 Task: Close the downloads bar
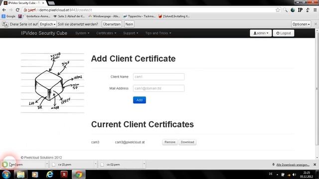[x=315, y=165]
